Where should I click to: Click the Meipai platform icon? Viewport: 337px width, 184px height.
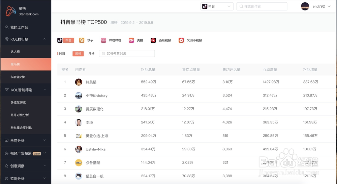[131, 40]
